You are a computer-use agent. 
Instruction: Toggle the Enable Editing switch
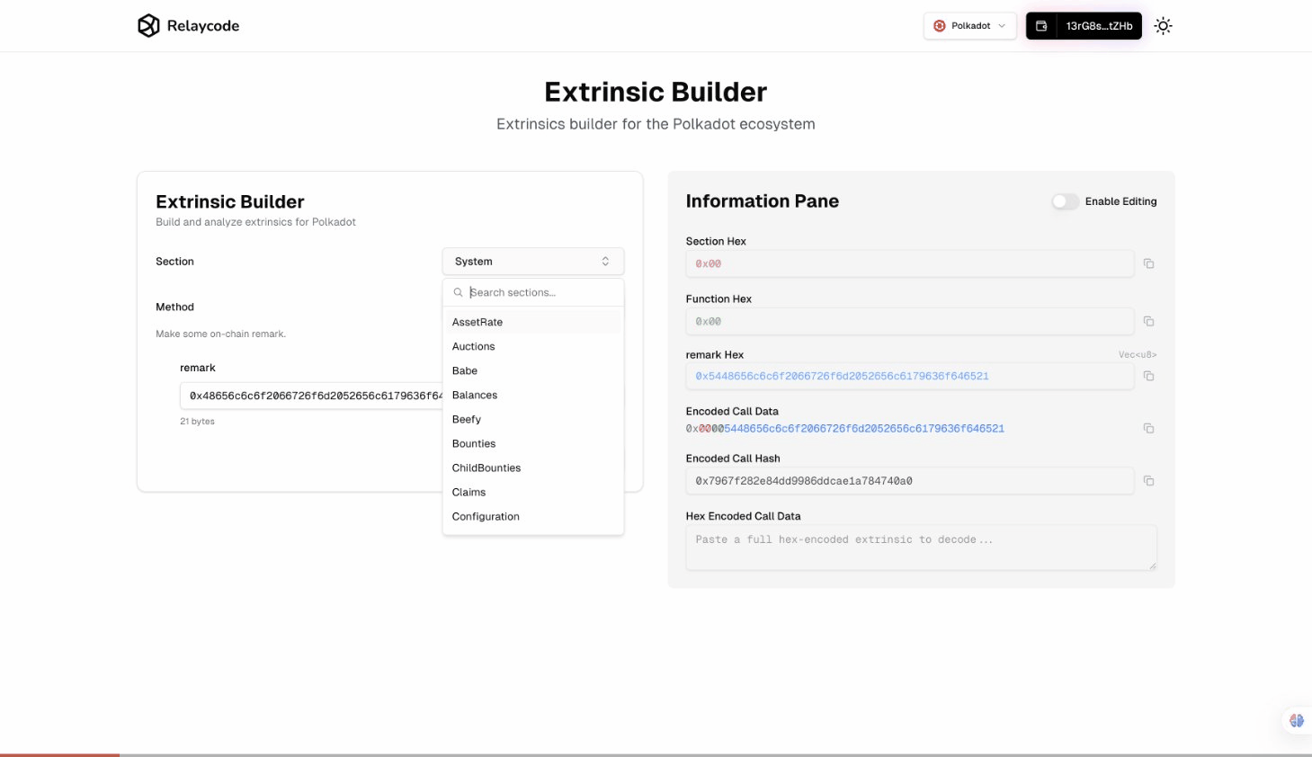point(1066,201)
